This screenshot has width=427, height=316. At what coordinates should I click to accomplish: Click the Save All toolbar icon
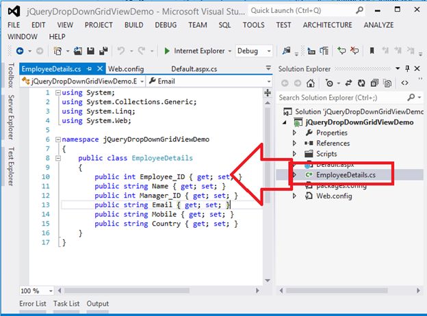pyautogui.click(x=103, y=51)
